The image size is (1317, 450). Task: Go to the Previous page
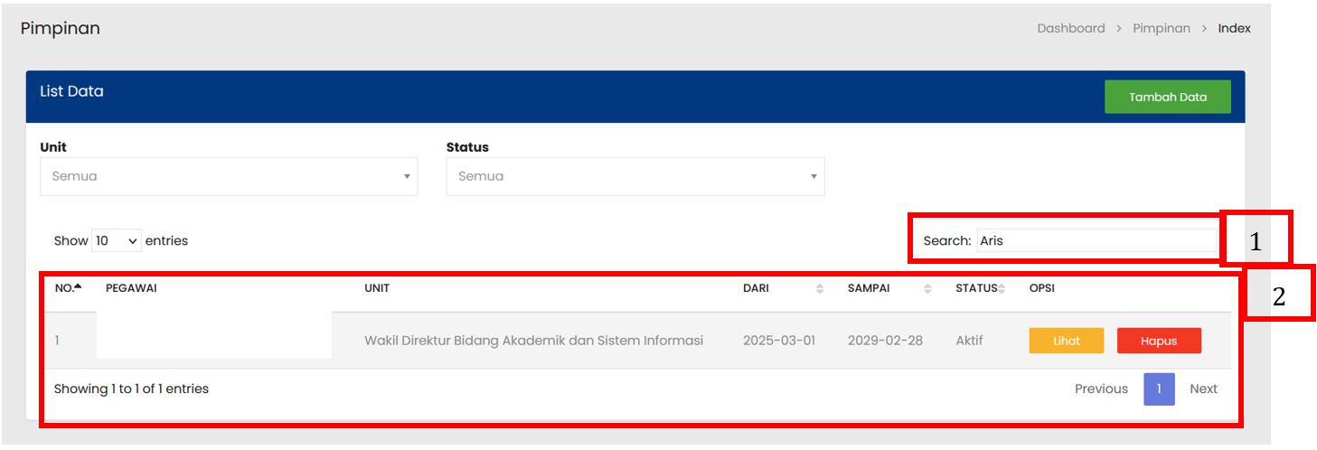click(1101, 389)
